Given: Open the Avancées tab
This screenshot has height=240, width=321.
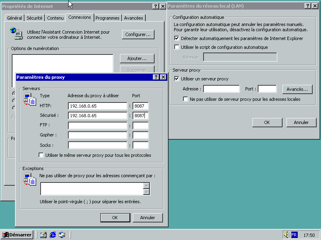Looking at the screenshot, I should (134, 18).
